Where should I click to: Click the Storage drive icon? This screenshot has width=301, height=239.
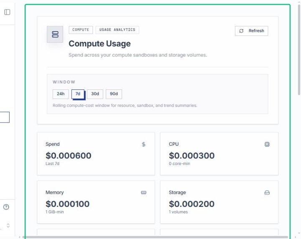(x=267, y=193)
